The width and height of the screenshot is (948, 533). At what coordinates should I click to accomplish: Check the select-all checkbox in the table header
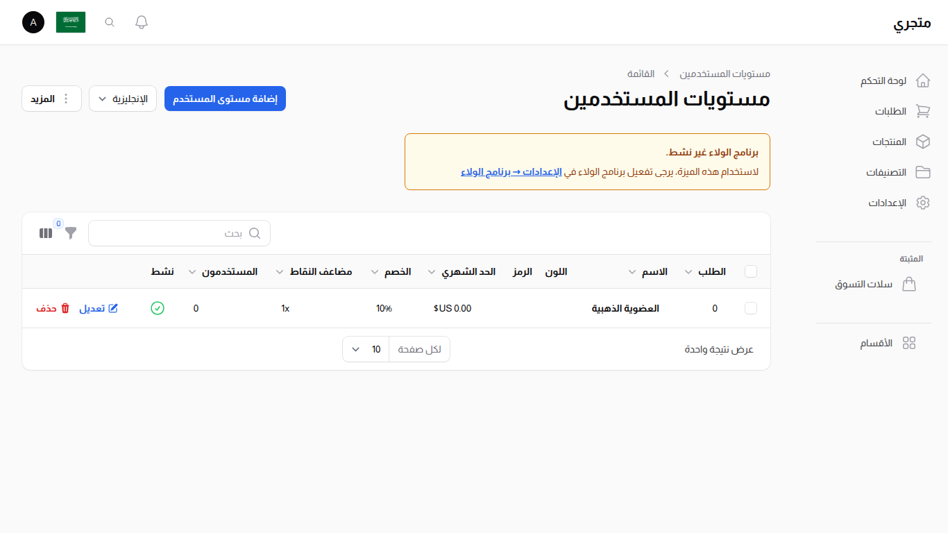tap(751, 271)
